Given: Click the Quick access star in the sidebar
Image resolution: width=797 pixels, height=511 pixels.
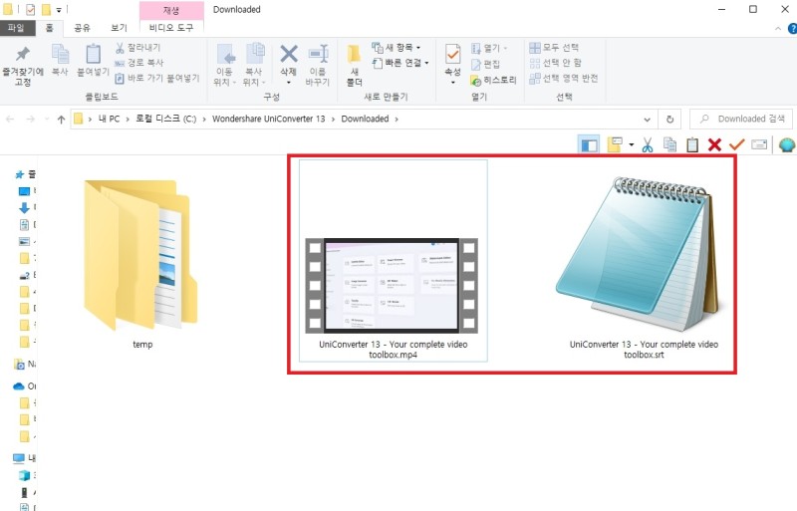Looking at the screenshot, I should point(19,174).
